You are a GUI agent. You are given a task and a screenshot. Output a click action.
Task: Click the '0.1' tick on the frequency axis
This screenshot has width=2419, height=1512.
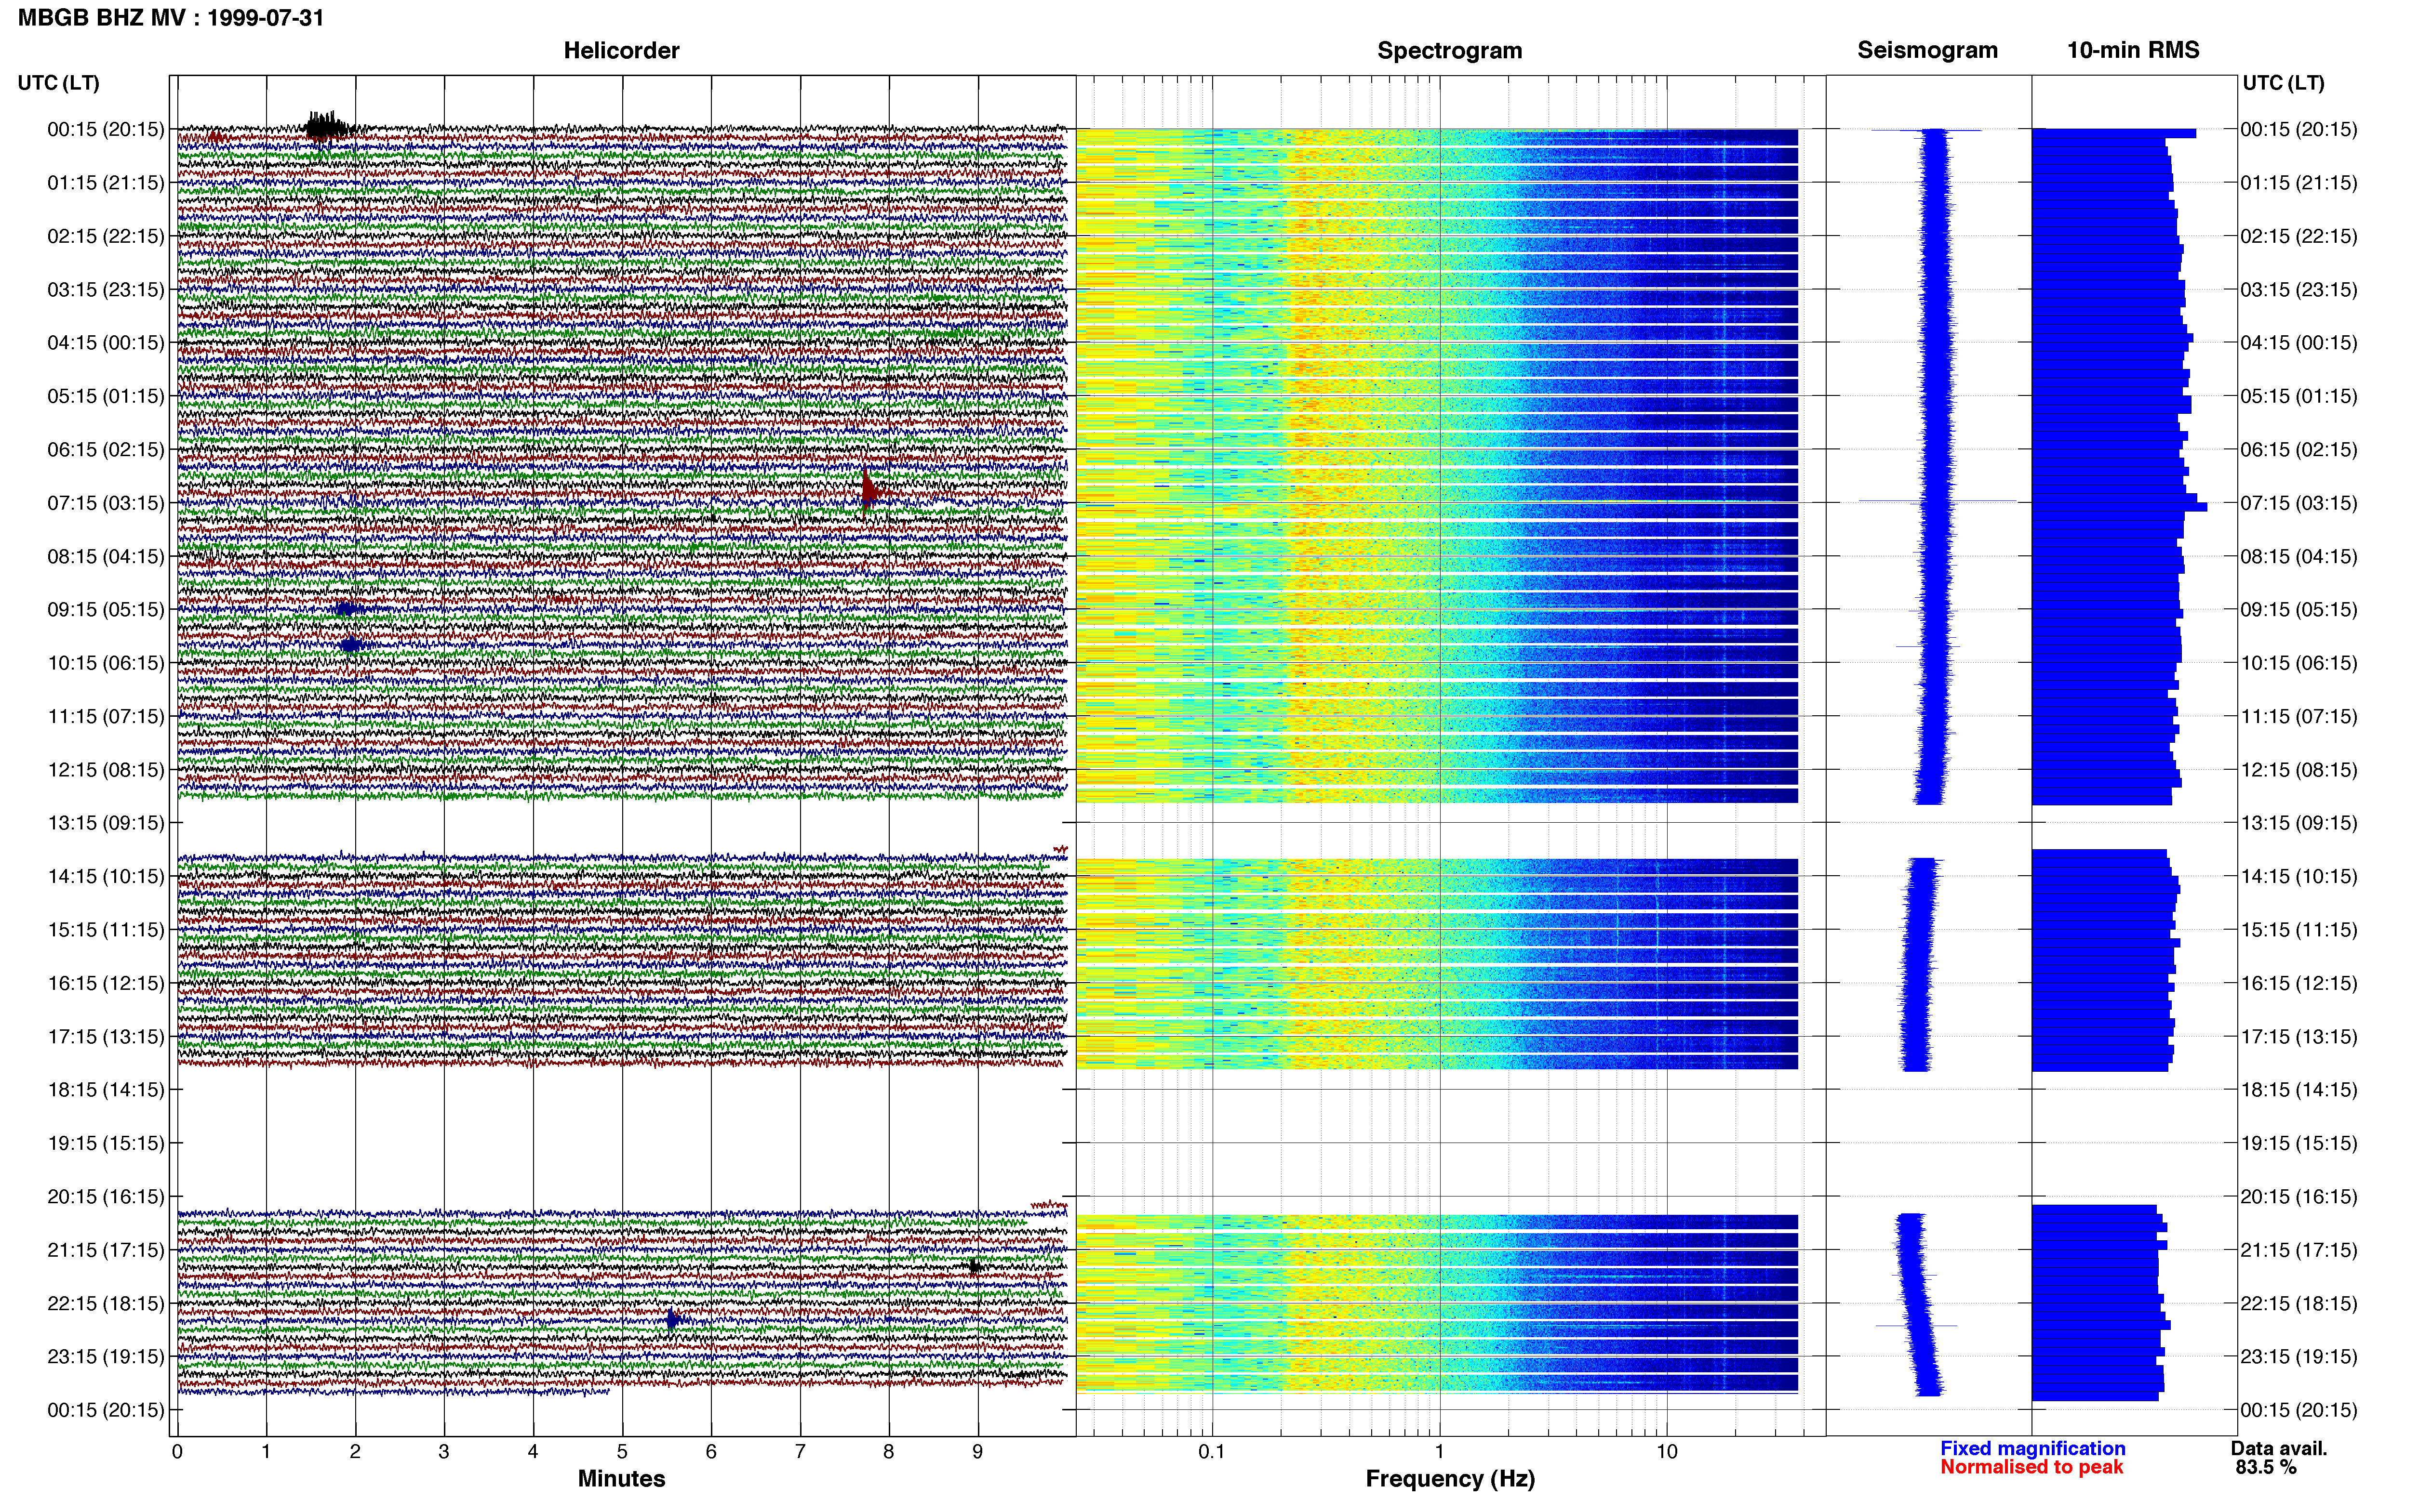(x=1212, y=1451)
